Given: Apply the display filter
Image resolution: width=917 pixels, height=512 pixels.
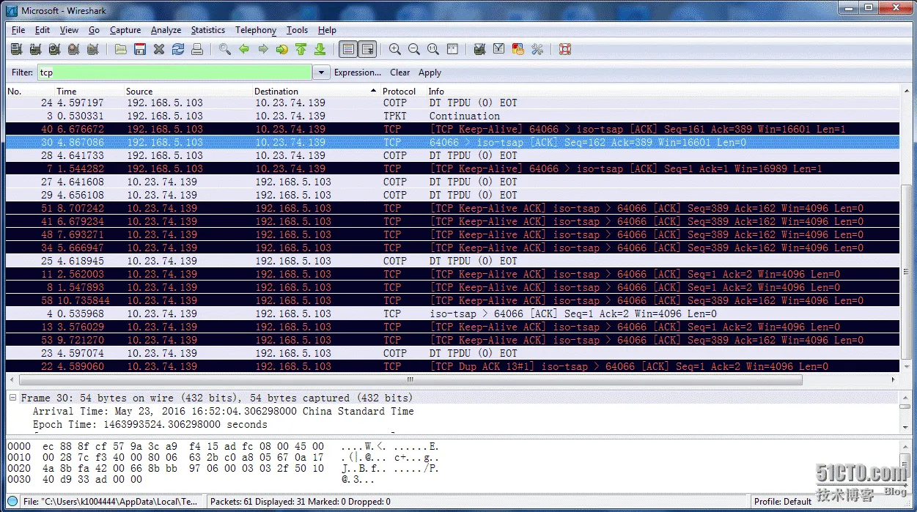Looking at the screenshot, I should point(430,73).
